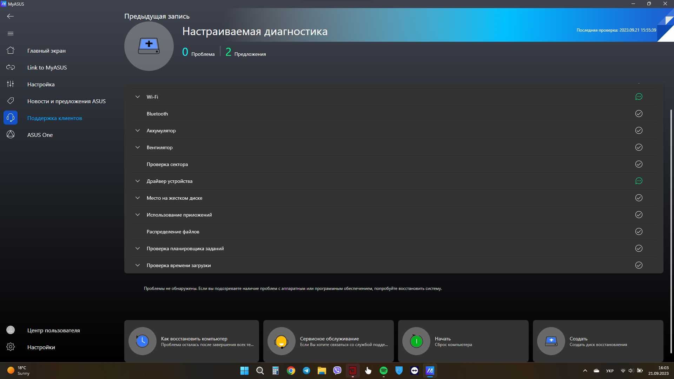This screenshot has height=379, width=674.
Task: Click the gear icon beside Настройки
Action: point(11,347)
